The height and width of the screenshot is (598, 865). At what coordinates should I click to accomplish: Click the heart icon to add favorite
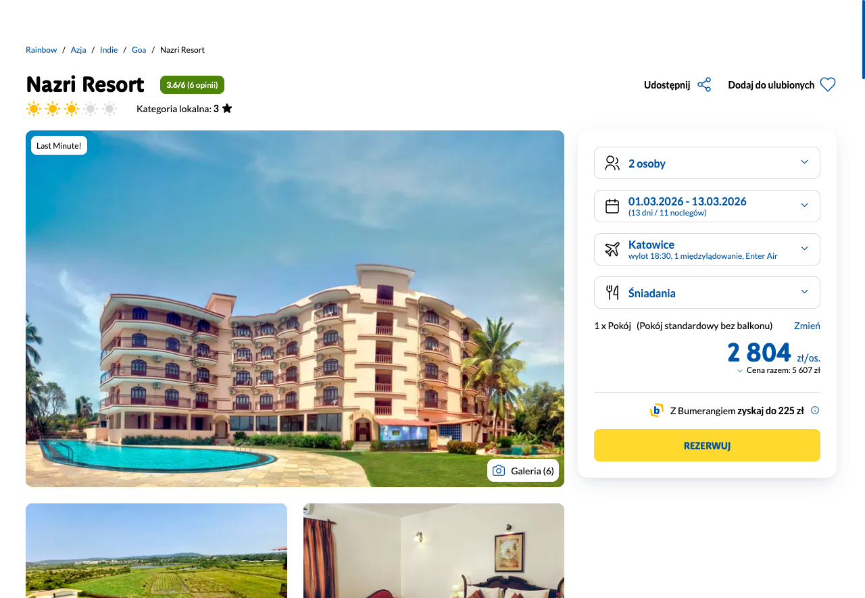pyautogui.click(x=828, y=84)
